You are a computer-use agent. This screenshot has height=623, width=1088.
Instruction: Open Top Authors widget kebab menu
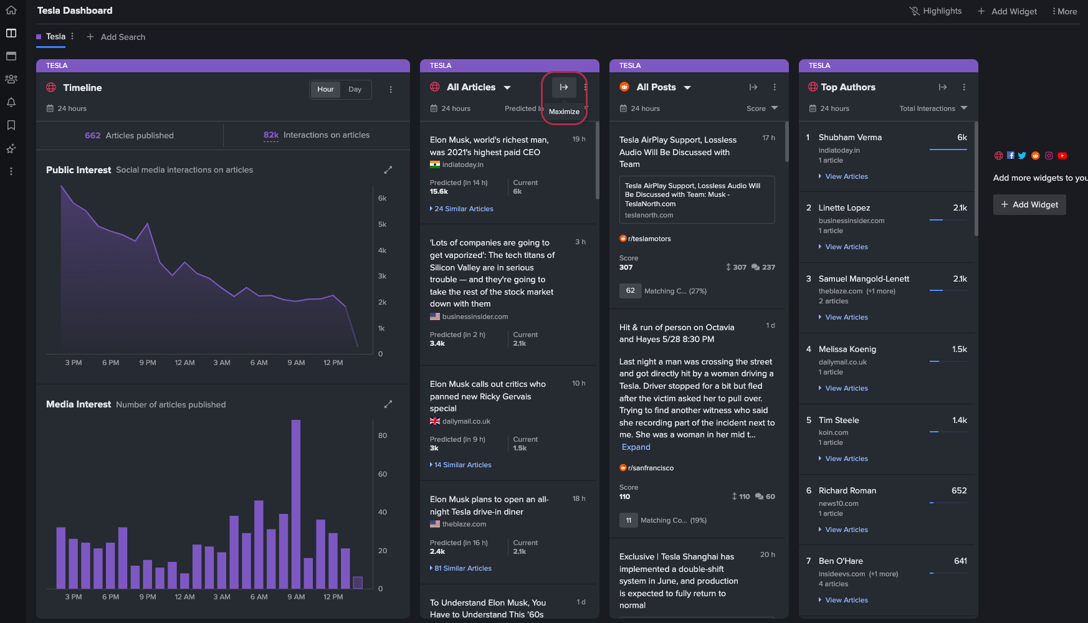tap(964, 87)
